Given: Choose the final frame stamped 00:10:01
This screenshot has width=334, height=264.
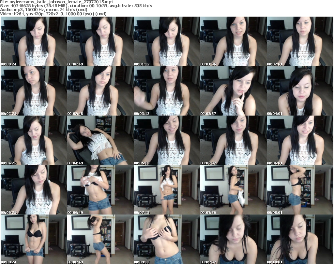Looking at the screenshot, I should point(300,239).
